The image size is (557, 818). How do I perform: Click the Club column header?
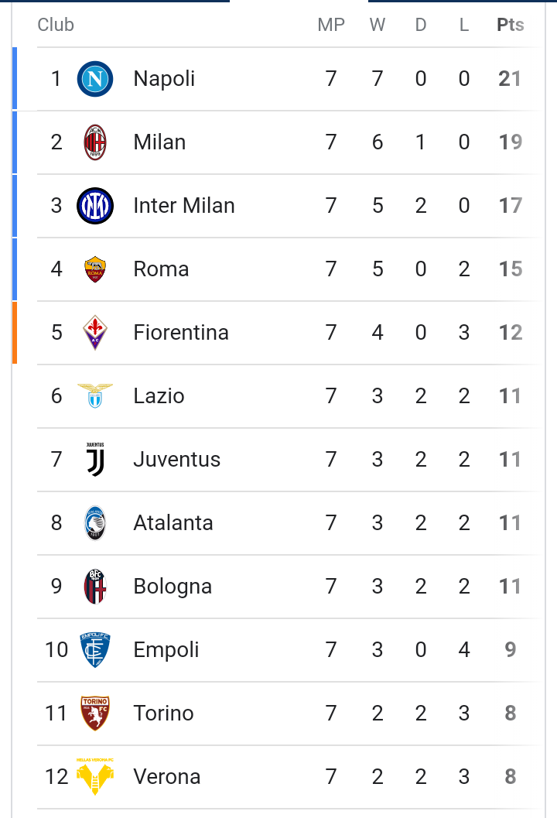coord(56,25)
